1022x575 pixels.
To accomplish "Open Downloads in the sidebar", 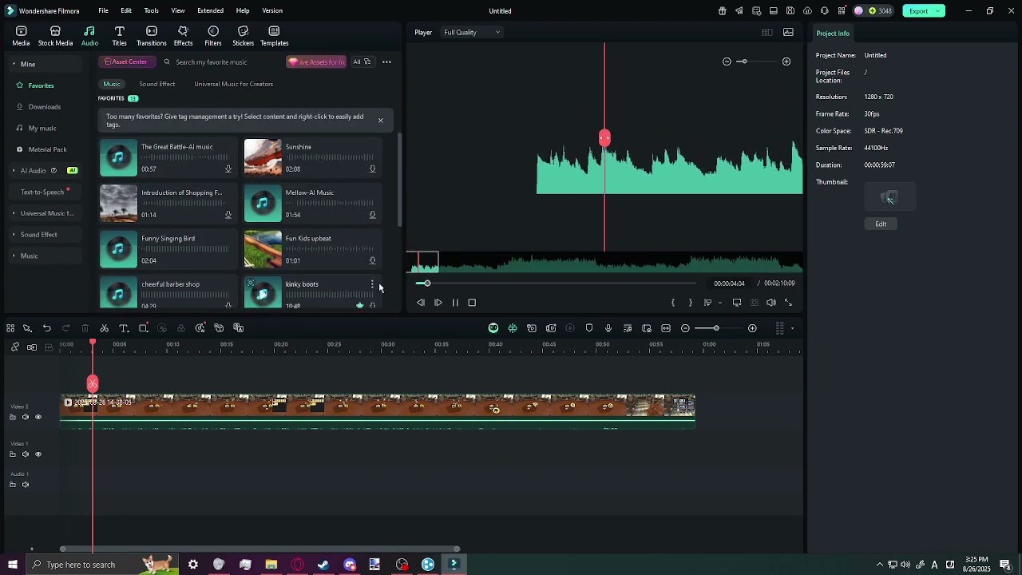I will [45, 107].
